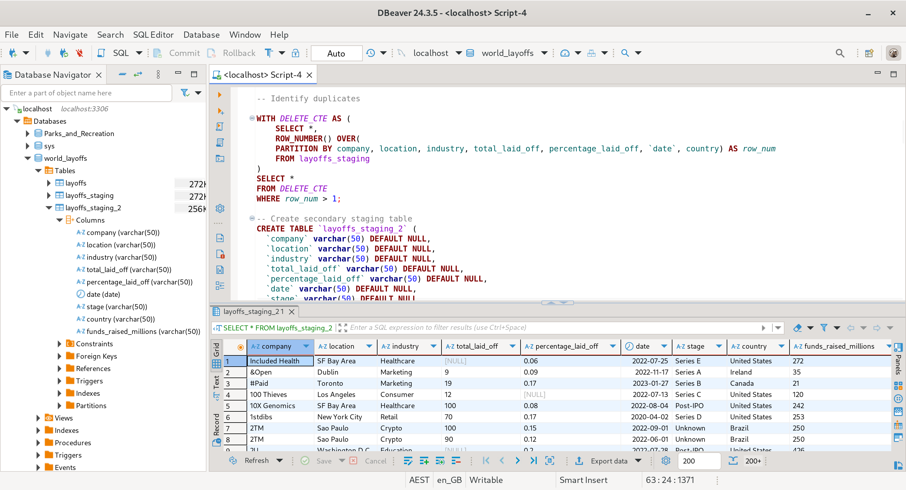
Task: Click the object name filter input field
Action: pos(86,93)
